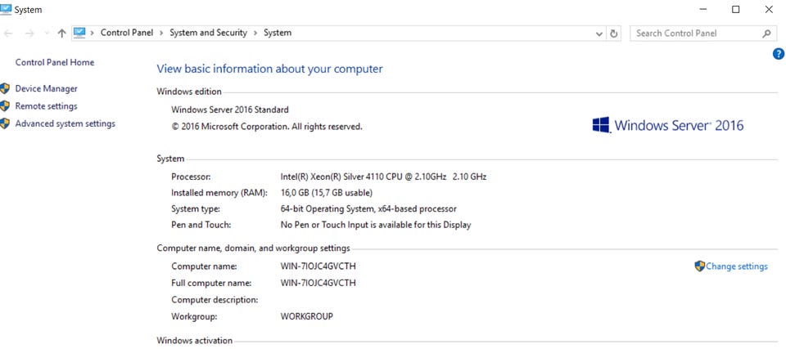Click the Forward arrow navigation button
Image resolution: width=786 pixels, height=349 pixels.
tap(29, 33)
